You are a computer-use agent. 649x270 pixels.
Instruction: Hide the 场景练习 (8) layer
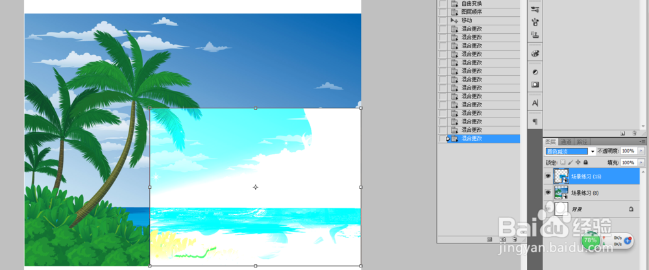(x=548, y=193)
